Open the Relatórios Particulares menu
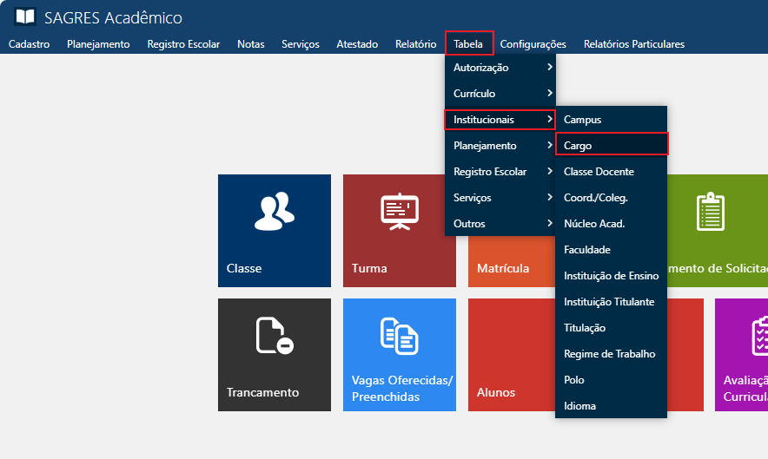 [633, 44]
